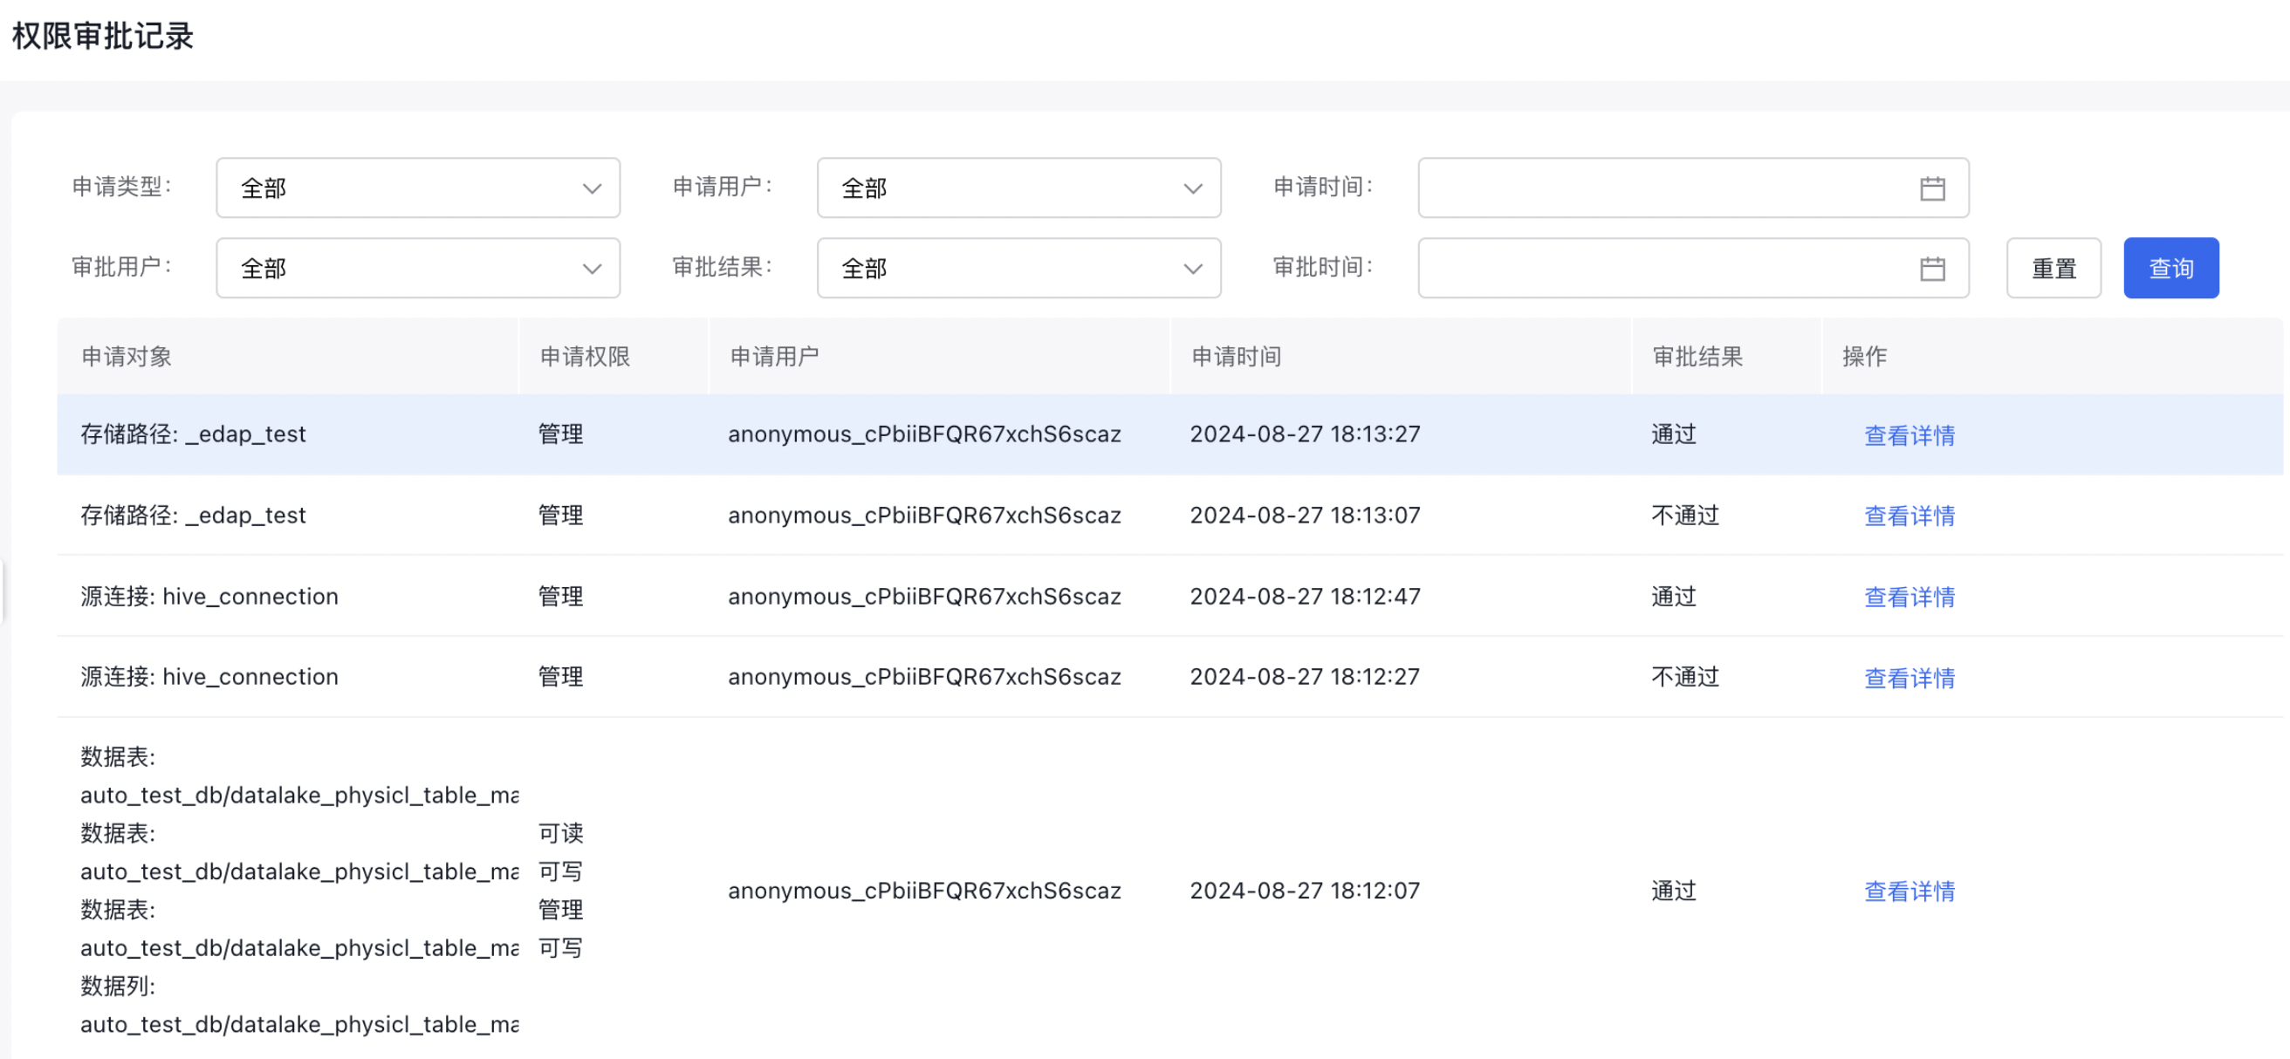Click the blue 查询 button
The image size is (2290, 1059).
pyautogui.click(x=2171, y=268)
